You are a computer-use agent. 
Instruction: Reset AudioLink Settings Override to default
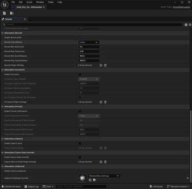click(x=188, y=178)
